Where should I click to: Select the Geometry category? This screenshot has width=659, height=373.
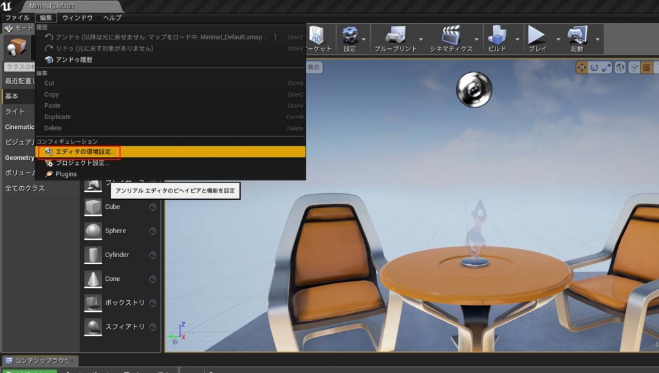coord(19,158)
